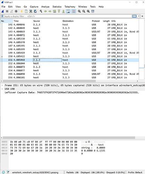Click the Source cell of packet 151
Viewport: 145px width, 174px height.
tap(47, 60)
